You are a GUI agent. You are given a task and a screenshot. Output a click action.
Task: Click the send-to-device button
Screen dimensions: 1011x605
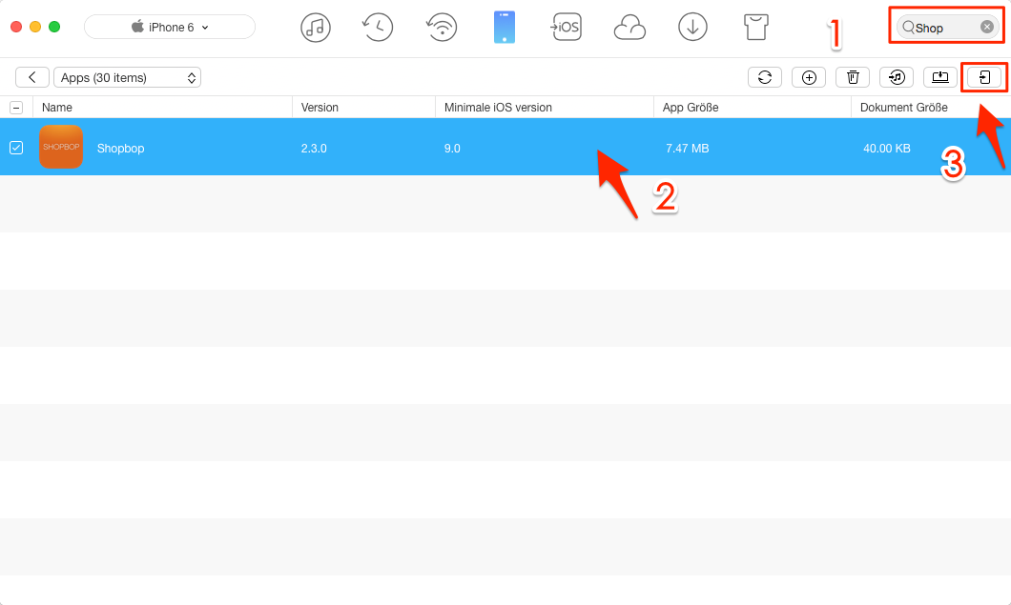[984, 77]
